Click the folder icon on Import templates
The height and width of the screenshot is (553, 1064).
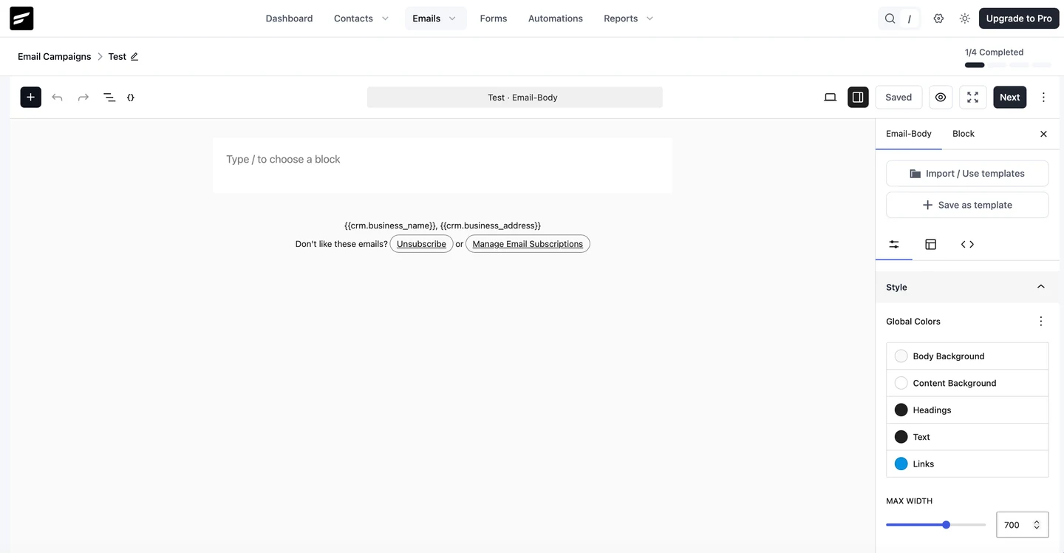pos(915,174)
